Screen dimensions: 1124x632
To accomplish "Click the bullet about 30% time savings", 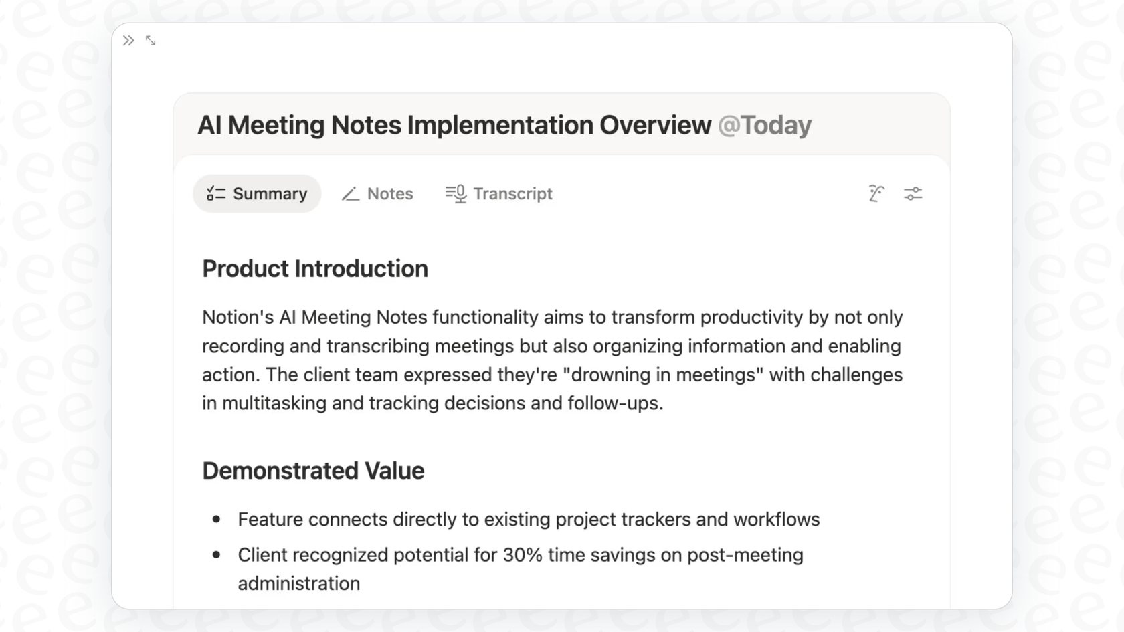I will pyautogui.click(x=520, y=554).
